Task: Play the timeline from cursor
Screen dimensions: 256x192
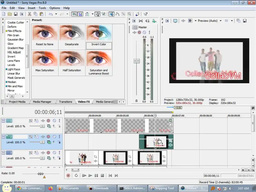Action: (x=90, y=175)
